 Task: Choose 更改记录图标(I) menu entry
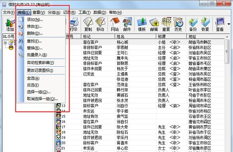pyautogui.click(x=41, y=71)
